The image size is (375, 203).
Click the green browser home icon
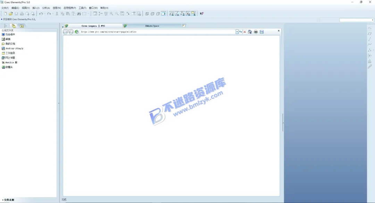[76, 32]
